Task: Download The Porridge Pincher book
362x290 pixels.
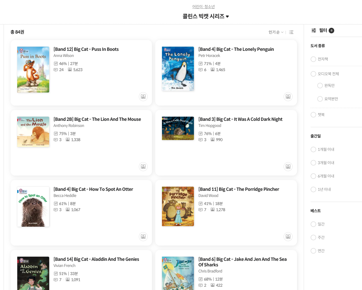Action: click(288, 237)
